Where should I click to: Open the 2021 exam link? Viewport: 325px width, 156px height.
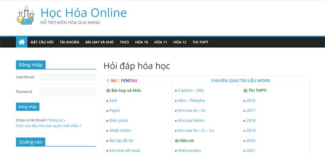pyautogui.click(x=251, y=150)
